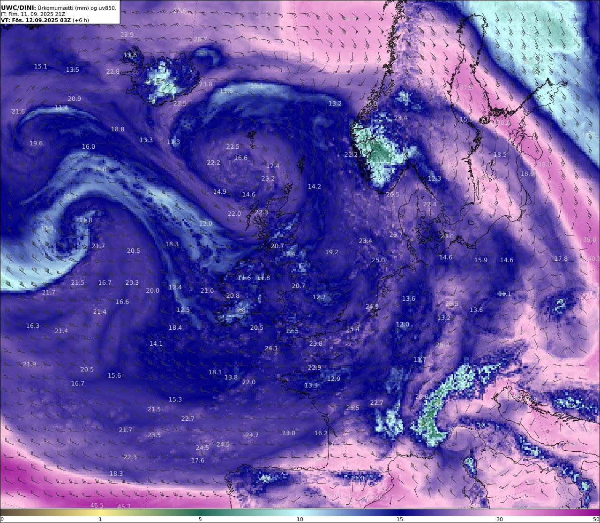Click the 46.5 value
Image resolution: width=600 pixels, height=523 pixels.
coord(97,506)
